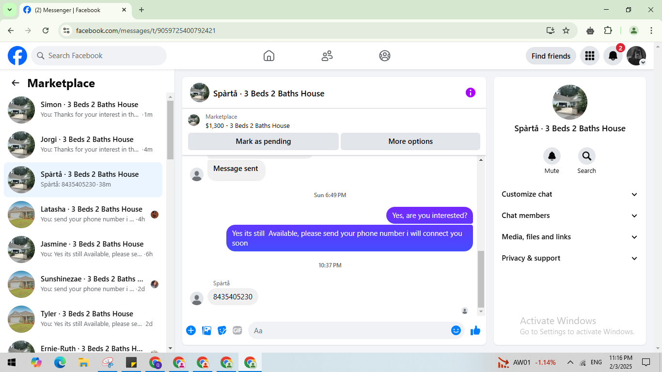
Task: Open the GIF picker
Action: [237, 330]
